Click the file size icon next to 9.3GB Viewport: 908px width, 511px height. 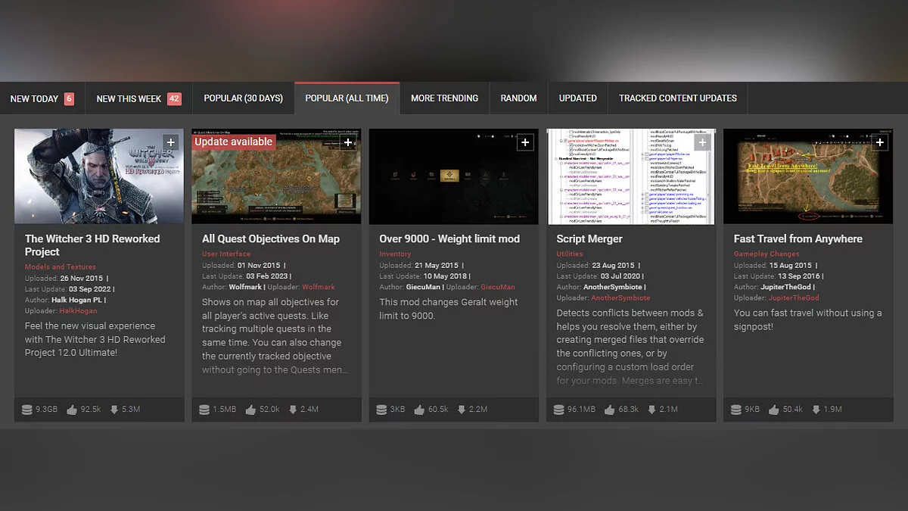27,410
